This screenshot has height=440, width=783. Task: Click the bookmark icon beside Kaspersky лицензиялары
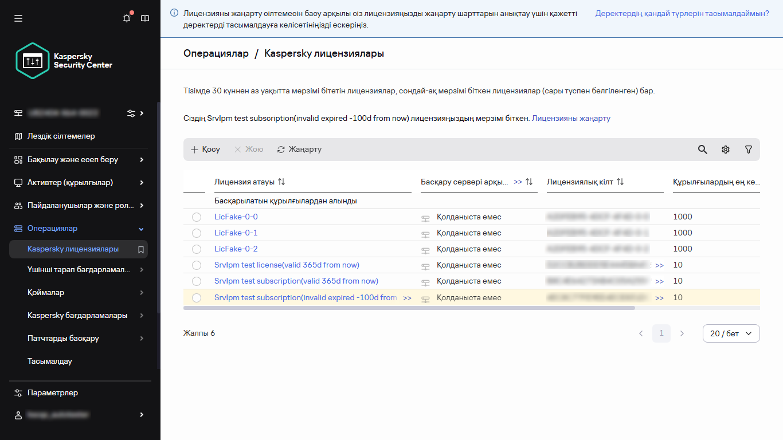(x=140, y=249)
